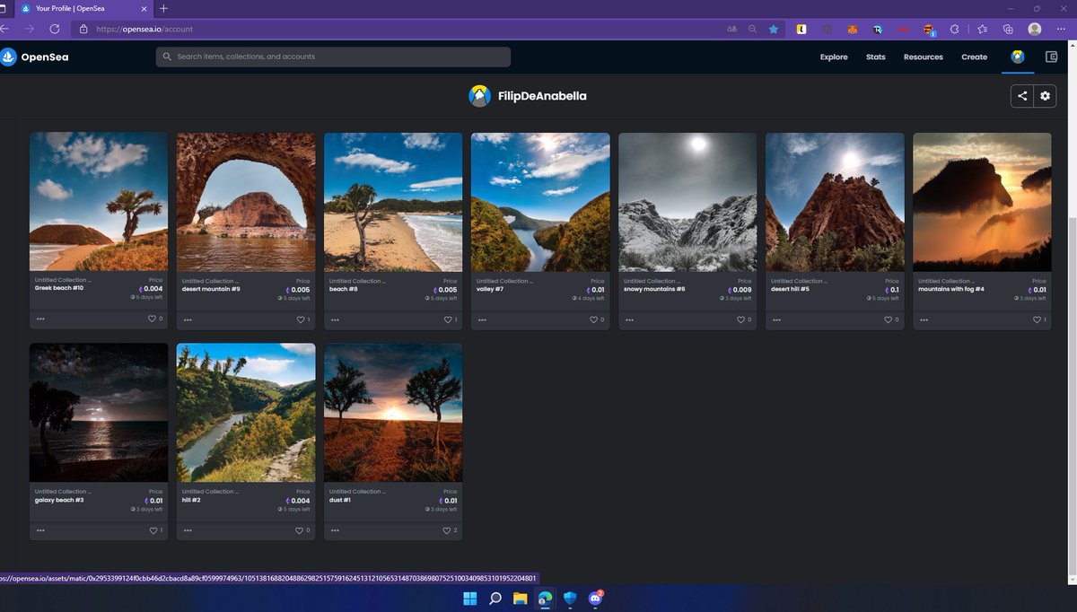Click the wallet icon in the navbar
Viewport: 1077px width, 612px height.
(1050, 57)
